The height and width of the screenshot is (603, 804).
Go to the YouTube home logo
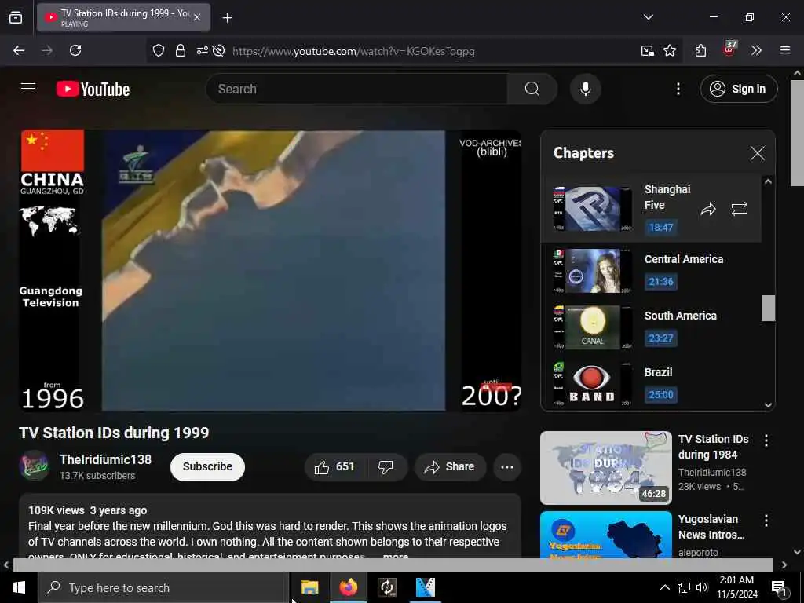point(93,90)
